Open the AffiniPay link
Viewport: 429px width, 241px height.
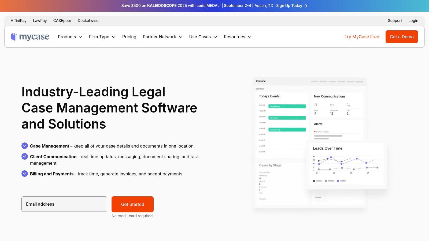pyautogui.click(x=19, y=21)
